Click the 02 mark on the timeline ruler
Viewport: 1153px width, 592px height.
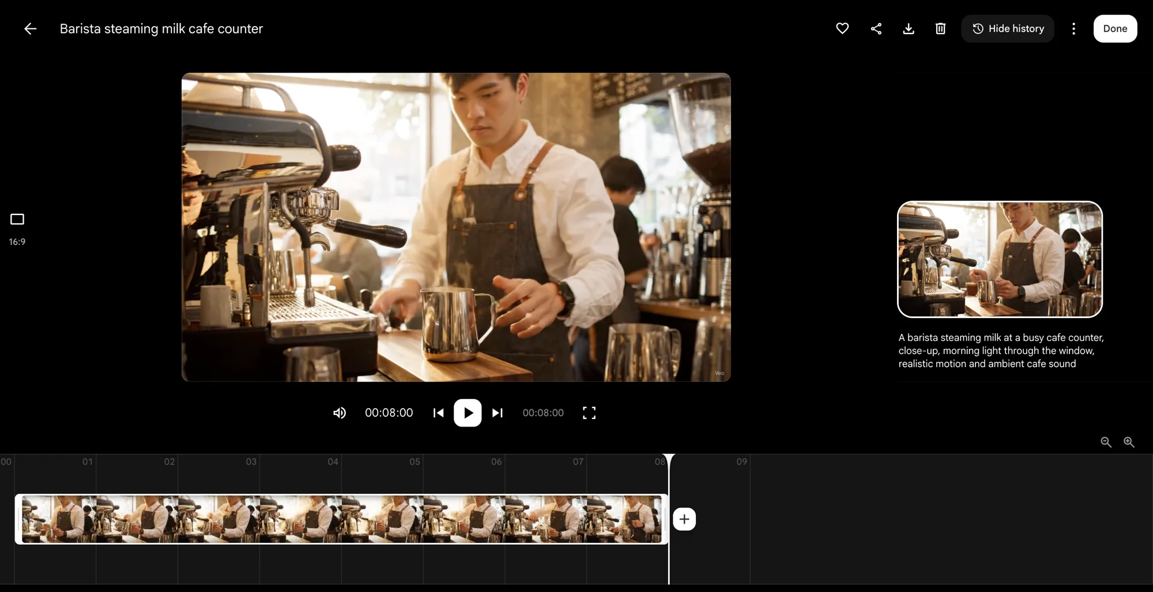[169, 462]
